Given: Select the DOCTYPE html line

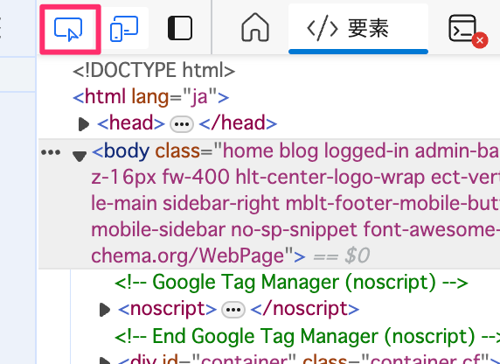Looking at the screenshot, I should click(x=154, y=70).
